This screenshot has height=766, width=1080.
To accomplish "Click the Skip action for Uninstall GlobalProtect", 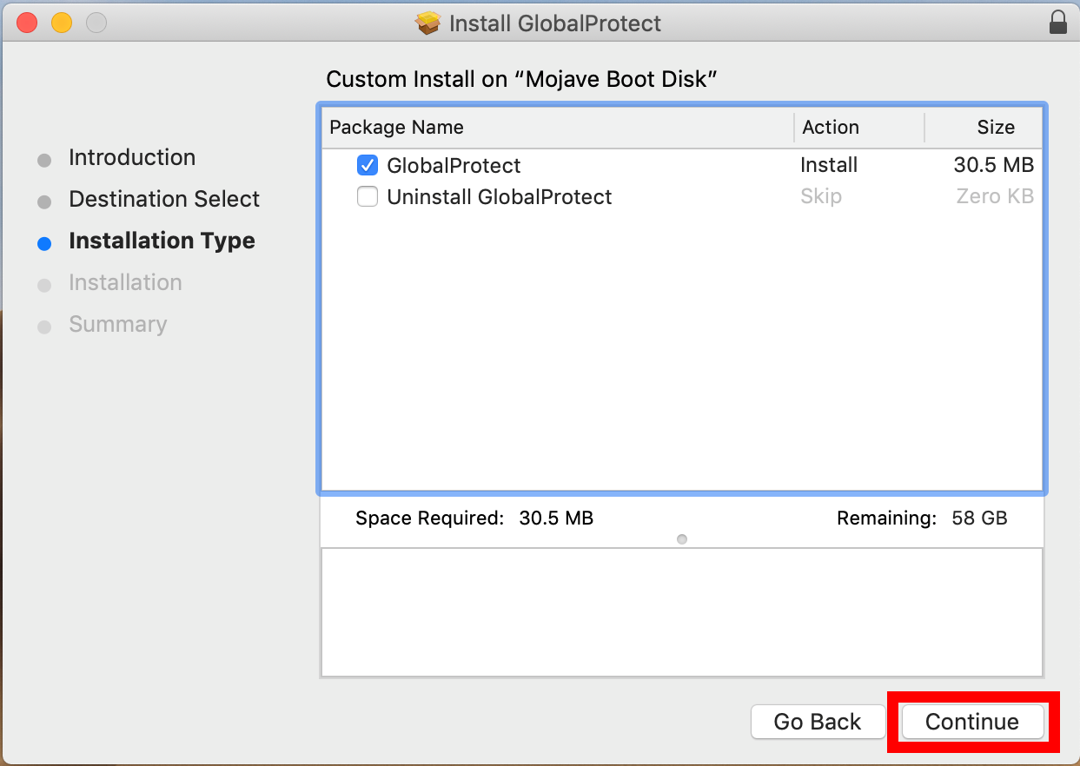I will coord(821,197).
